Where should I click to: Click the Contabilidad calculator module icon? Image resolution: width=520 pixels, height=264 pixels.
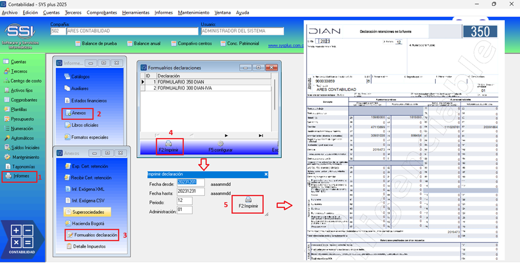pos(22,239)
